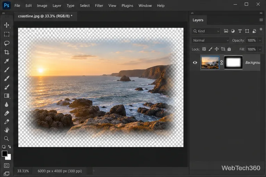
Task: Collapse the Layers panel double arrows
Action: [x=261, y=13]
